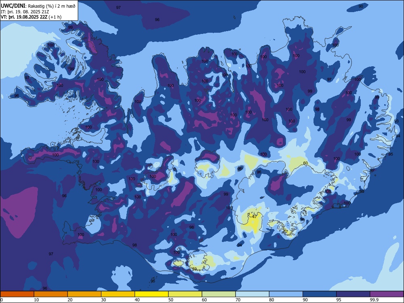Click the legend tick label 20
404x303 pixels.
70,300
